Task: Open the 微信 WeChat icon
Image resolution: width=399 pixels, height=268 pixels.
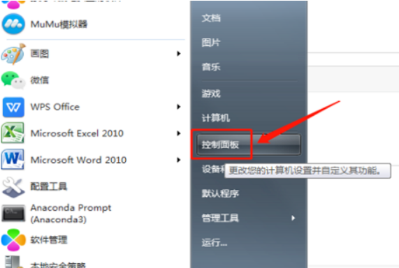Action: coord(13,80)
